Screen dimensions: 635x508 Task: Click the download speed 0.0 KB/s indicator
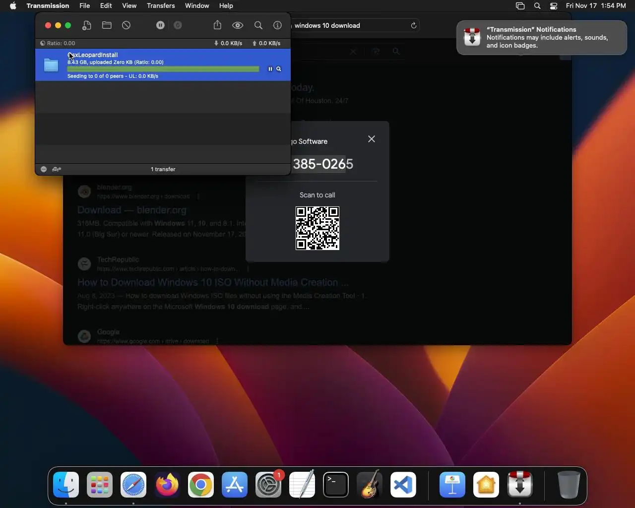click(228, 43)
